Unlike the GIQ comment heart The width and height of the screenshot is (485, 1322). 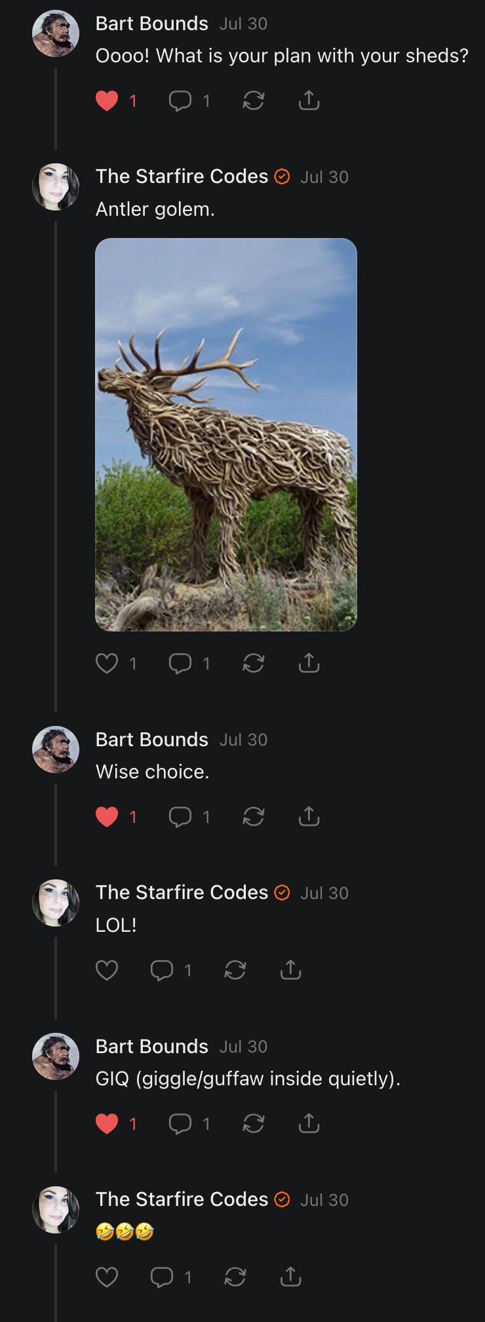pos(107,1123)
